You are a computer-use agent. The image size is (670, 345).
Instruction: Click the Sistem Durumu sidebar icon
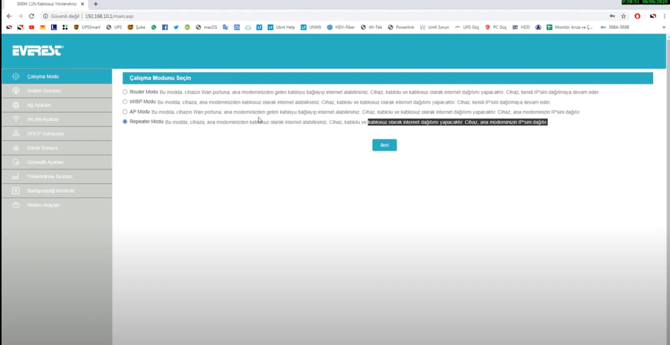[x=16, y=91]
